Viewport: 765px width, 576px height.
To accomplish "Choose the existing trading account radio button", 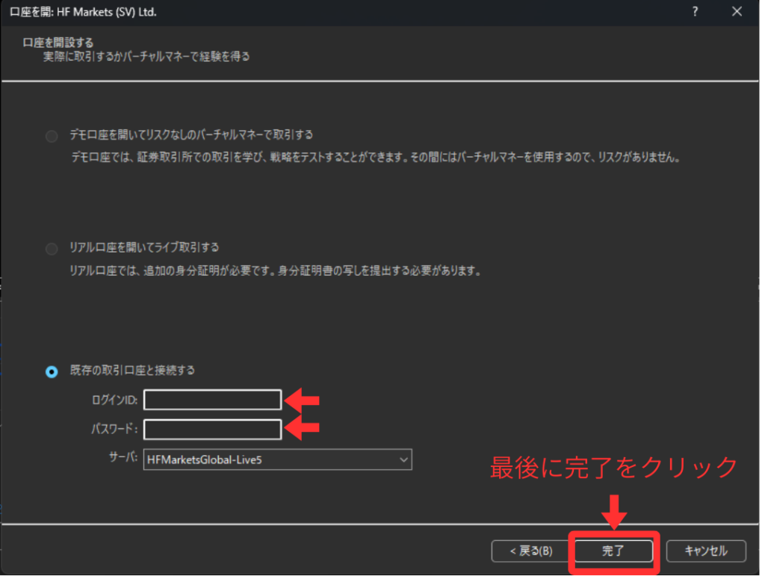I will pos(52,371).
